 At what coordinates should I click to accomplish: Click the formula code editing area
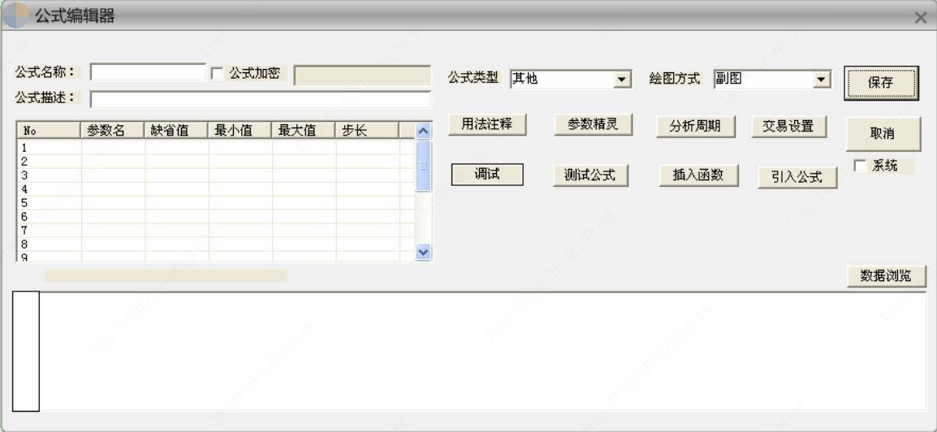pos(483,352)
